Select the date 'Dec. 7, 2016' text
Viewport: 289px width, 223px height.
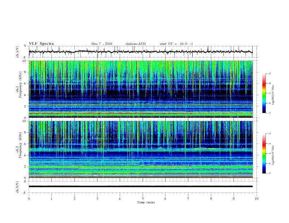(x=102, y=44)
